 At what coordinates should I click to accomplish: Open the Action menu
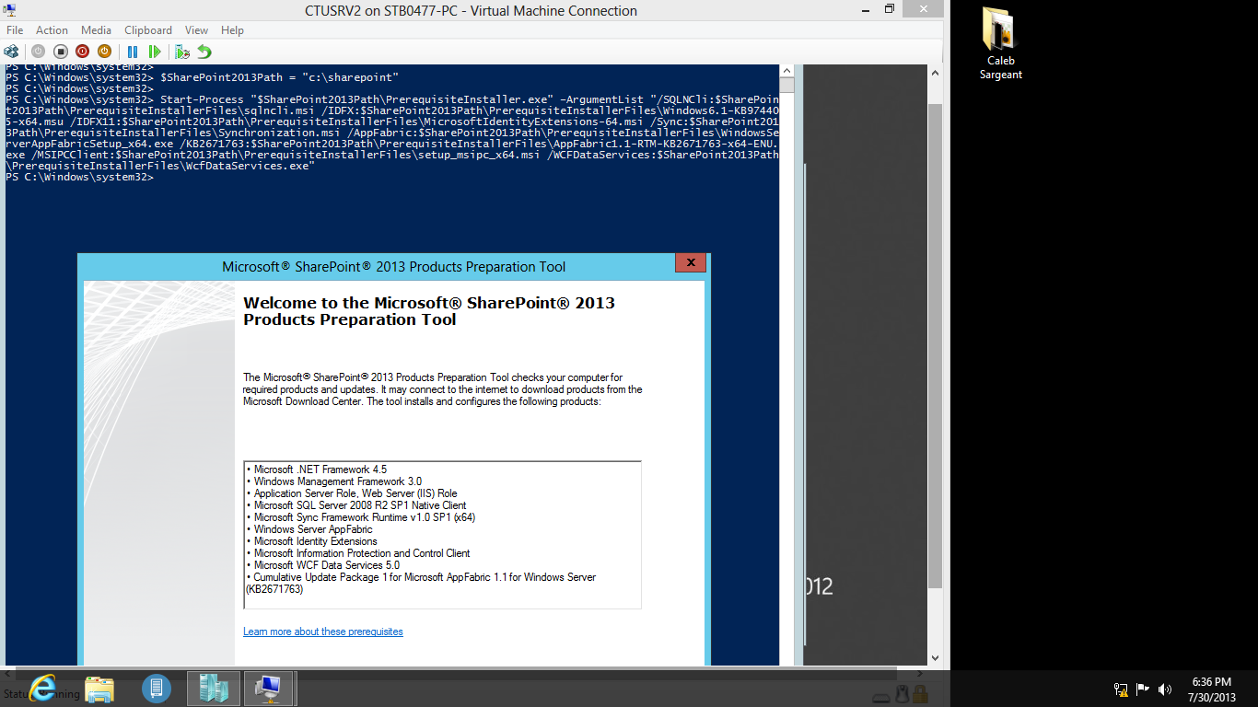(x=52, y=30)
